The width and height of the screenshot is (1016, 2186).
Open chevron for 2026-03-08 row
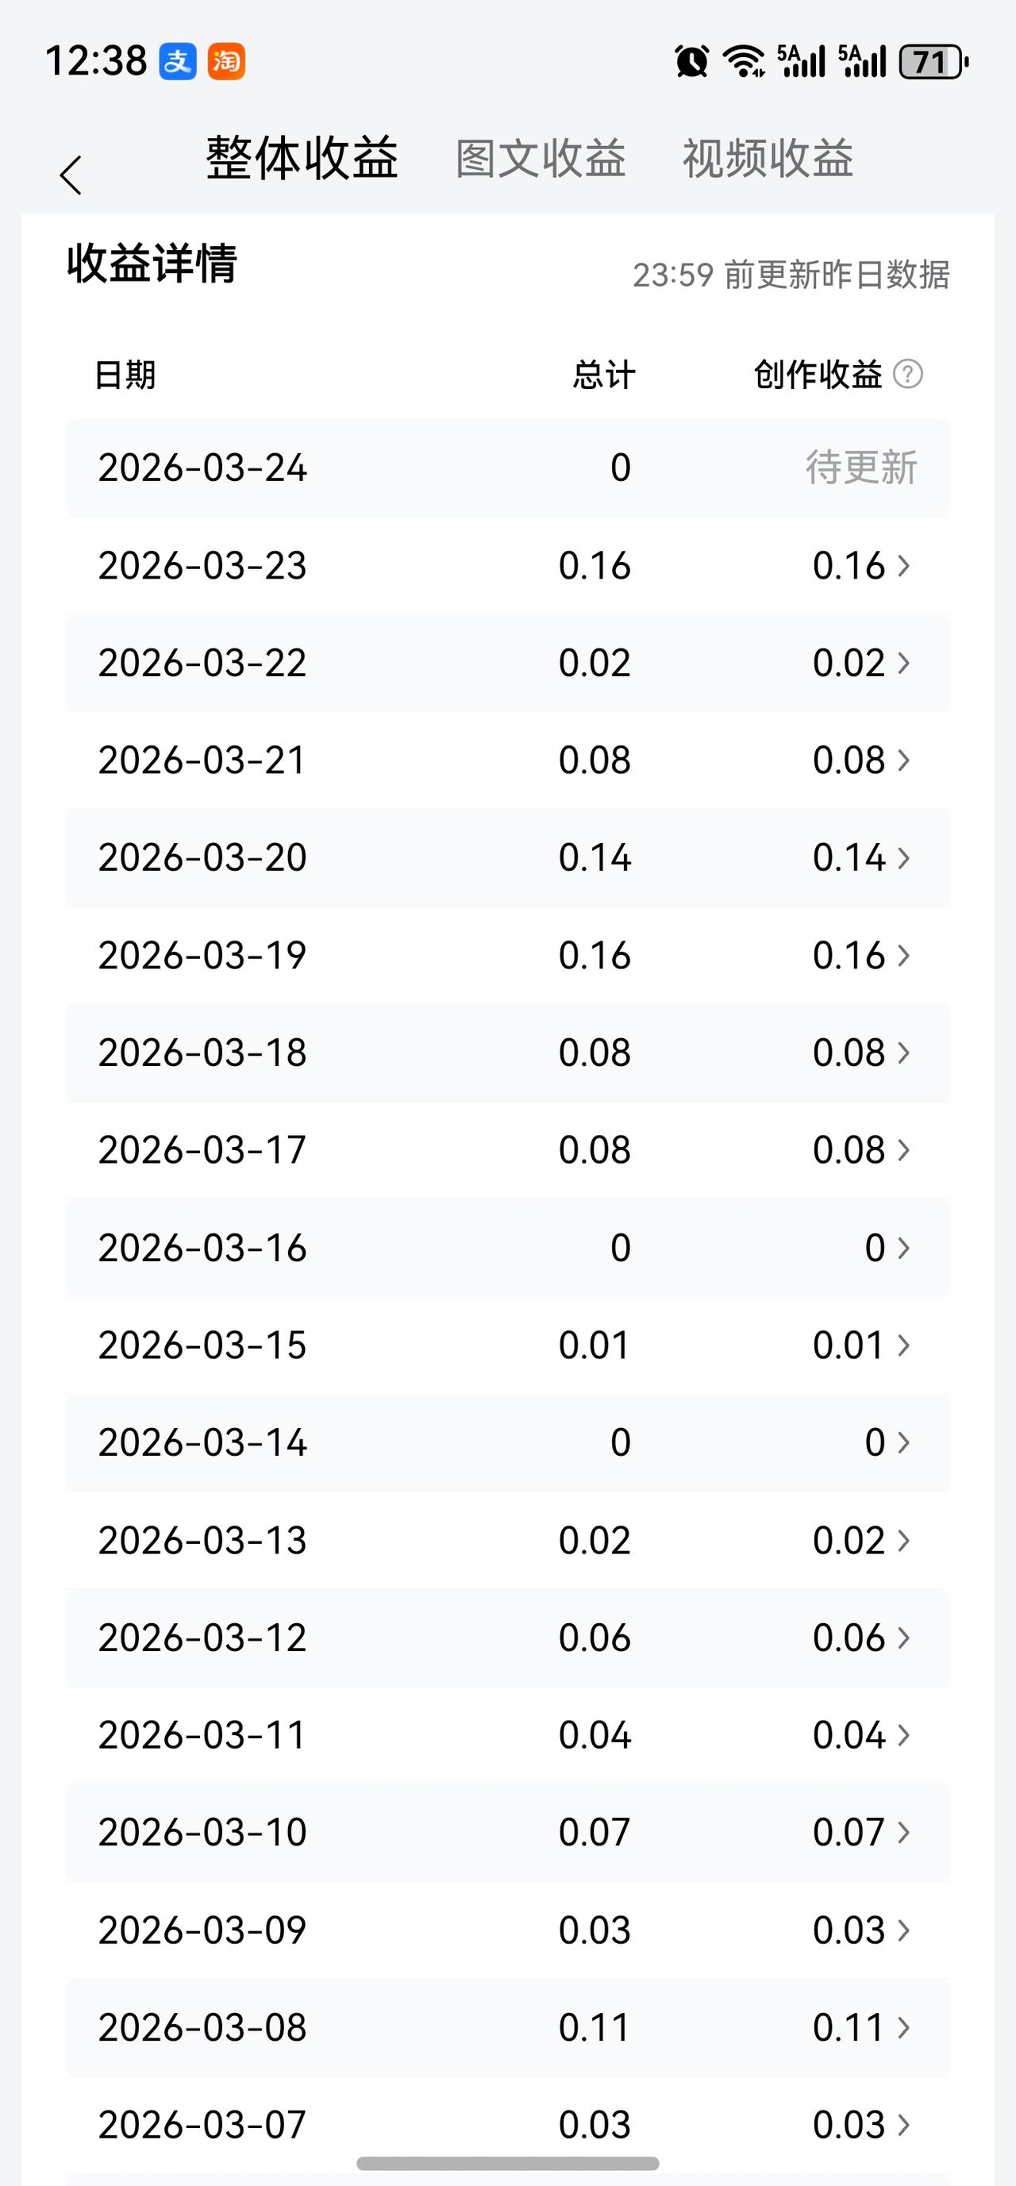[904, 2027]
